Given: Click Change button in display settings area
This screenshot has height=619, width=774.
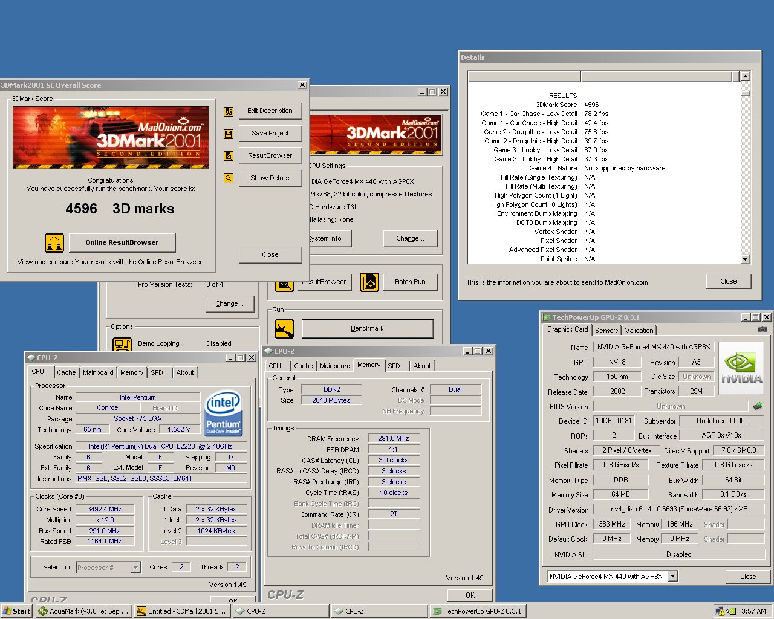Looking at the screenshot, I should coord(410,239).
